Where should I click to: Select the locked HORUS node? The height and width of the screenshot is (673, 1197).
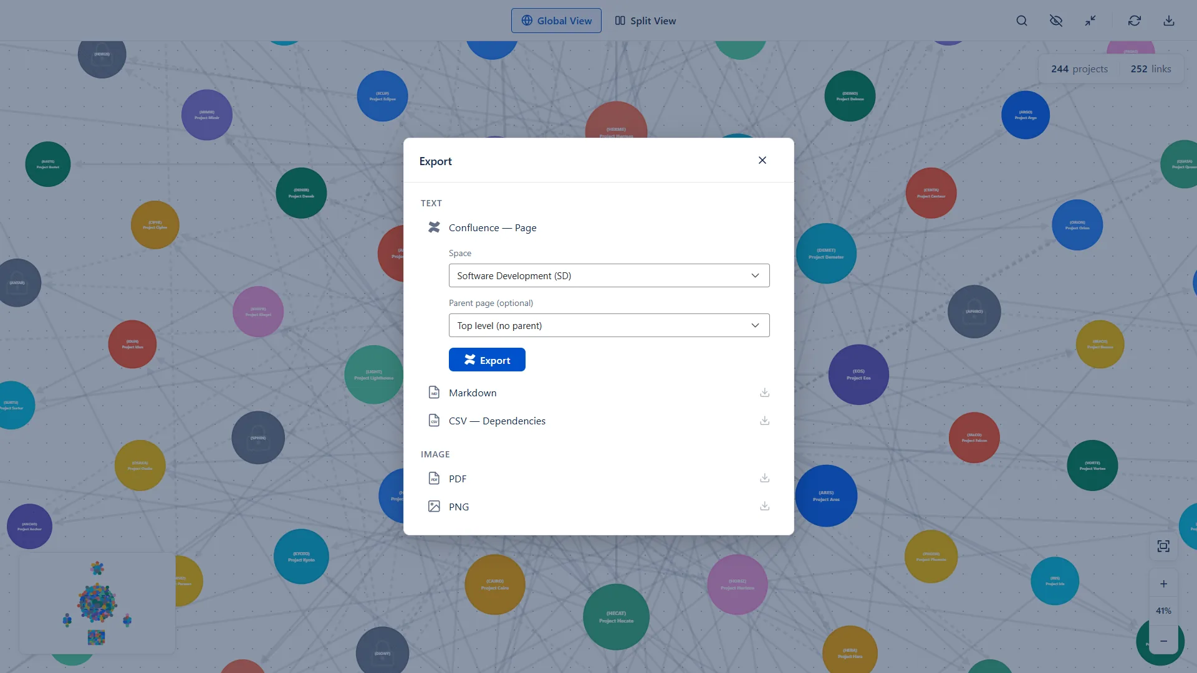tap(102, 55)
